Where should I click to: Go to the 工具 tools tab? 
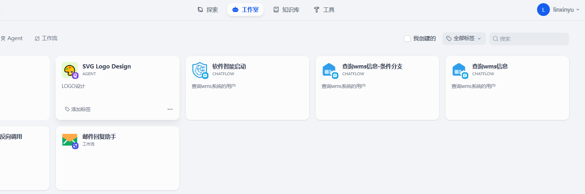point(324,10)
